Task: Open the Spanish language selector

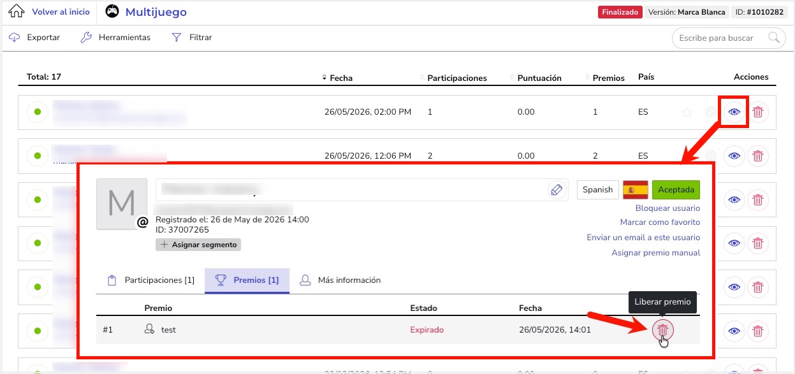Action: pos(597,190)
